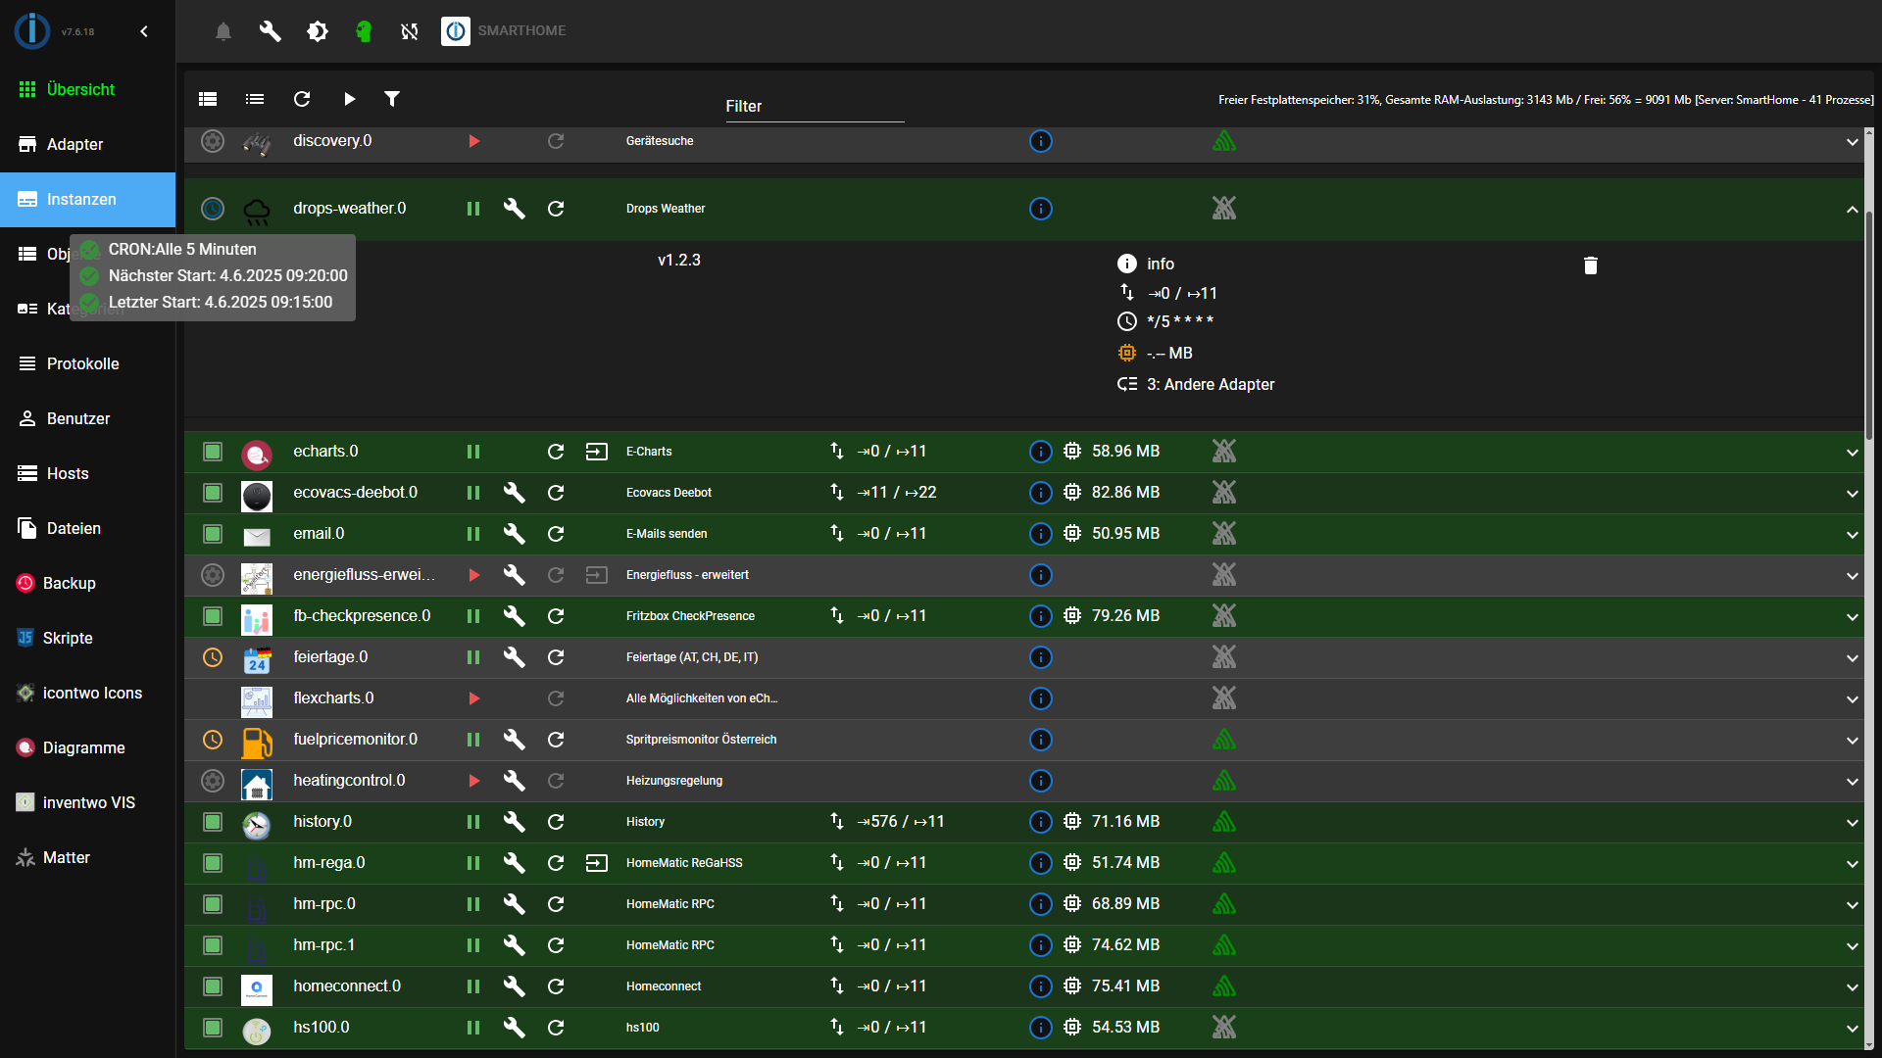Open Adapter in sidebar
The image size is (1882, 1058).
point(74,144)
